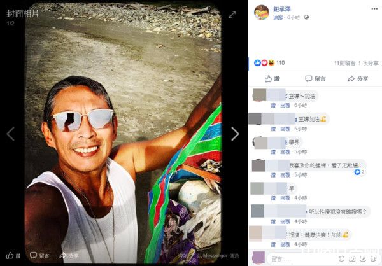Viewport: 382px width, 266px height.
Task: Open the 鈕承澤 profile name link
Action: (x=284, y=10)
